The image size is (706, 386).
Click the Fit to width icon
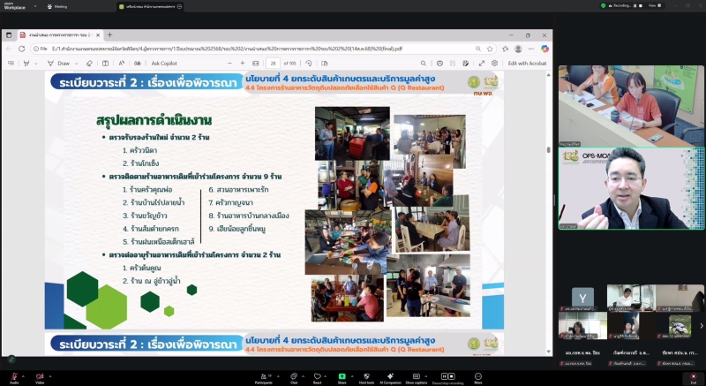(x=256, y=64)
